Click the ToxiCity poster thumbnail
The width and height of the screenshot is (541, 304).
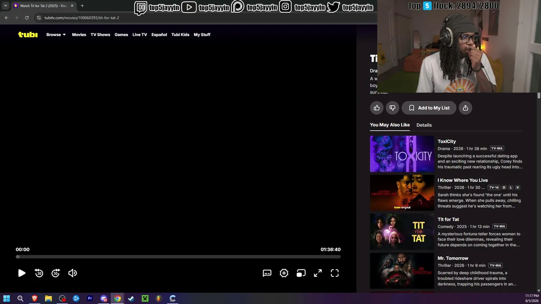point(402,154)
